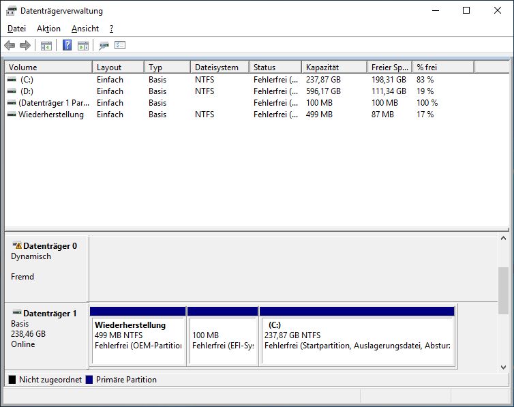Sort by Dateisystem column header
The height and width of the screenshot is (407, 514).
(220, 67)
